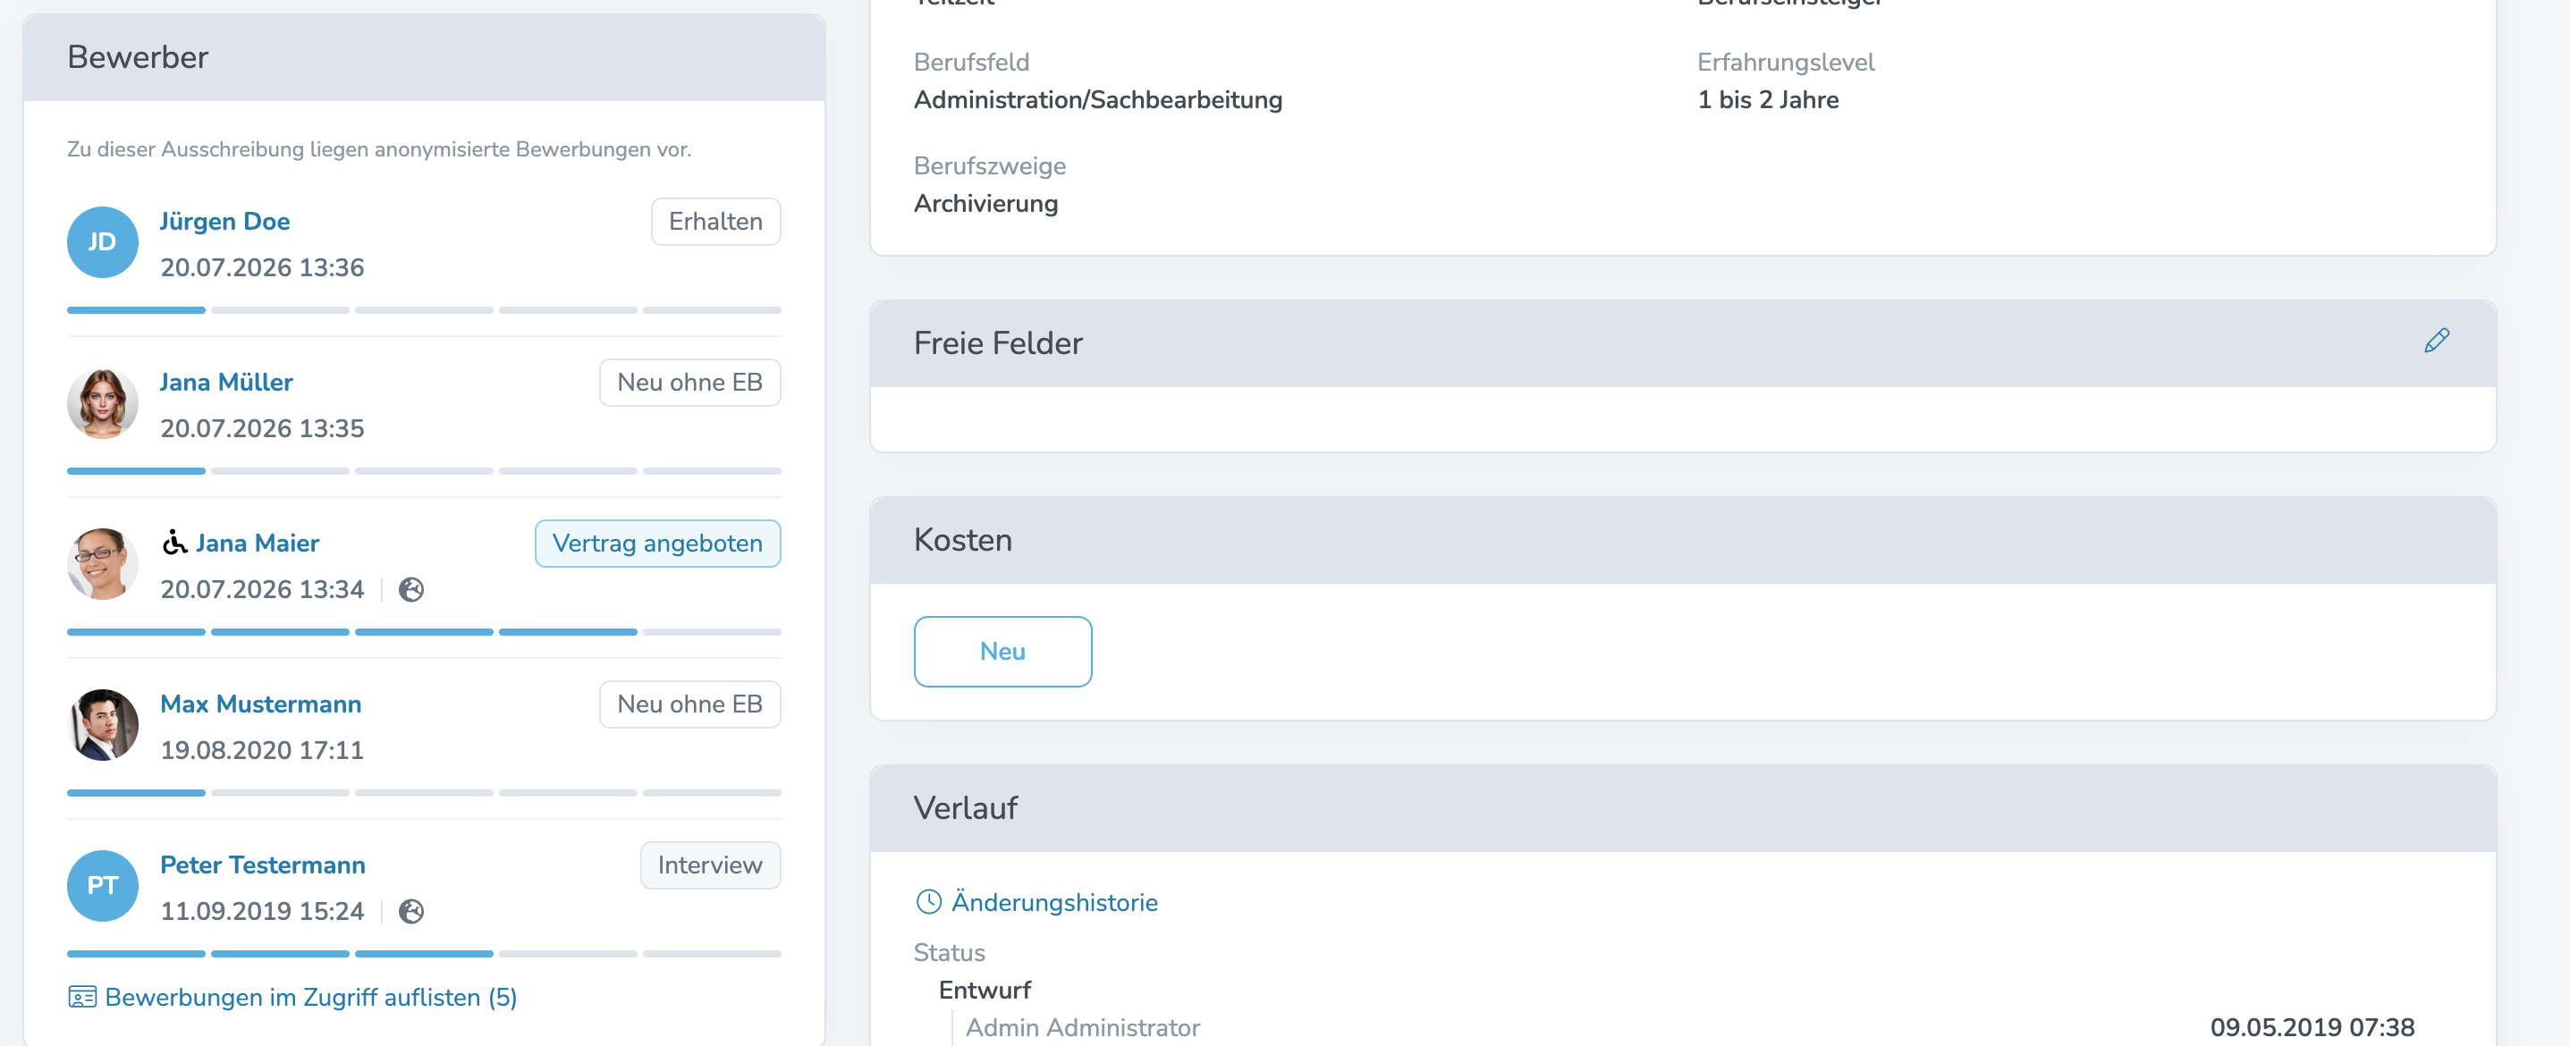Viewport: 2570px width, 1046px height.
Task: Click the timestamp 09.05.2019 07:38
Action: coord(2312,1028)
